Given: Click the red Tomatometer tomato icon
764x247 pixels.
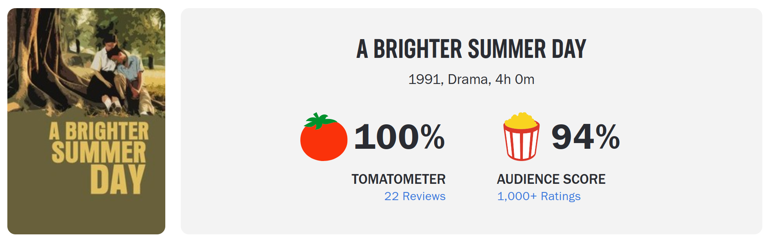Looking at the screenshot, I should click(324, 137).
